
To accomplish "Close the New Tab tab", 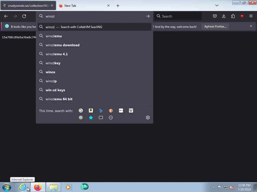I will click(x=108, y=5).
